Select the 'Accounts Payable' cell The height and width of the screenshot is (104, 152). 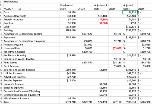[x=31, y=45]
